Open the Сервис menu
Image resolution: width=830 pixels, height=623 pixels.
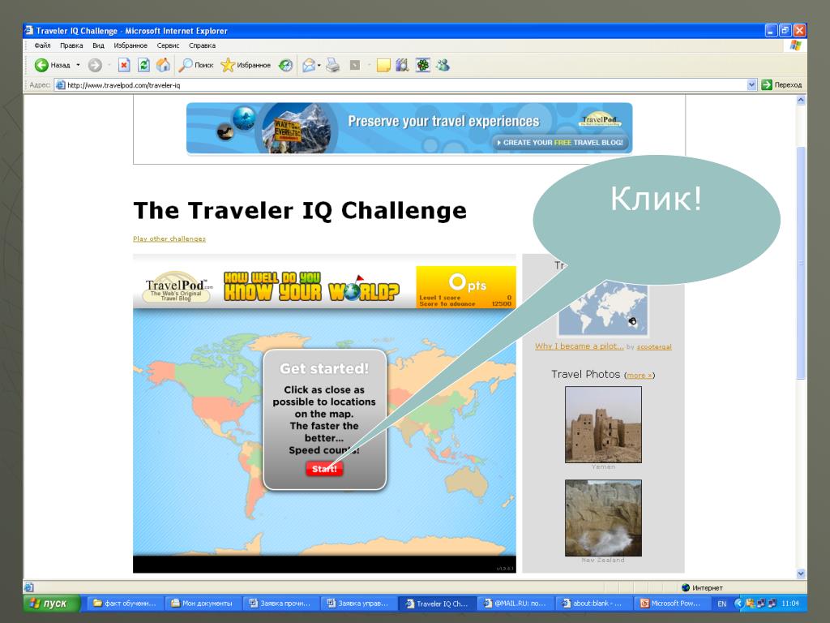(x=169, y=45)
